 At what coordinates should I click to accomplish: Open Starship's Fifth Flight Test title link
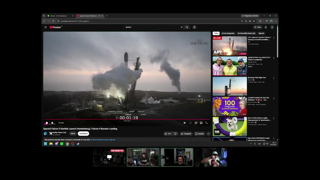coord(257,78)
